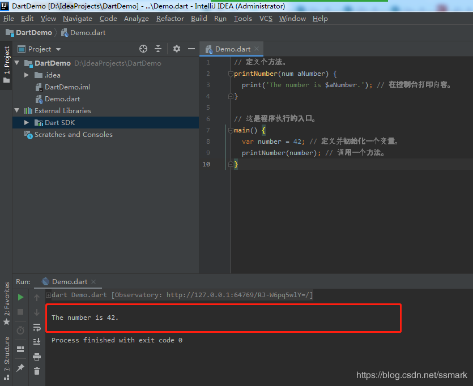Select Scratches and Consoles tree item
This screenshot has width=473, height=386.
(74, 135)
